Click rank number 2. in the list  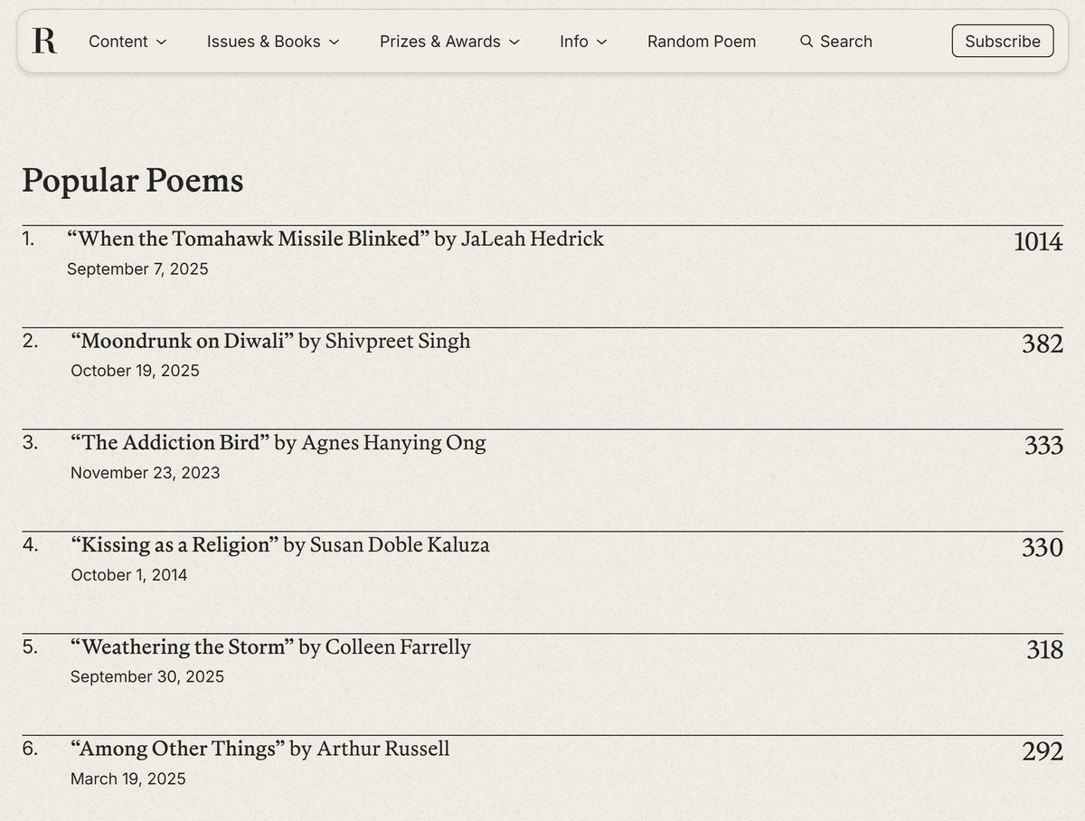click(30, 341)
